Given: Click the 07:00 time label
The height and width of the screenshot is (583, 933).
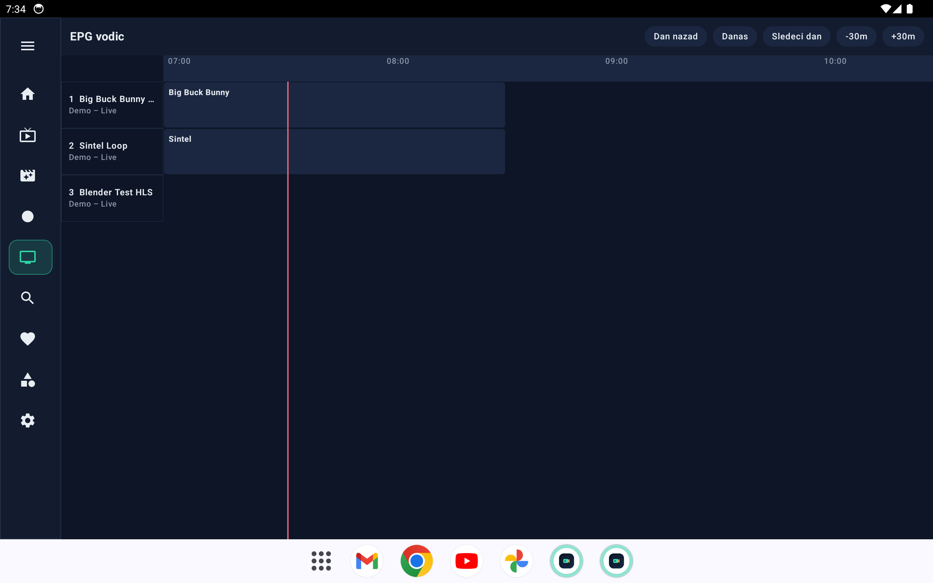Looking at the screenshot, I should click(x=179, y=61).
